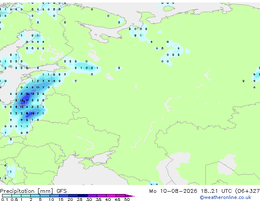Click the 50 label on the legend scale
The width and height of the screenshot is (260, 201).
pyautogui.click(x=127, y=199)
